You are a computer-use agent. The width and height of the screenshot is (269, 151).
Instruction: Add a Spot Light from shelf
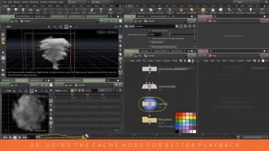(151, 10)
